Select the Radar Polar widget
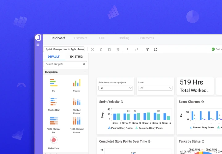The image size is (222, 154). 54,142
